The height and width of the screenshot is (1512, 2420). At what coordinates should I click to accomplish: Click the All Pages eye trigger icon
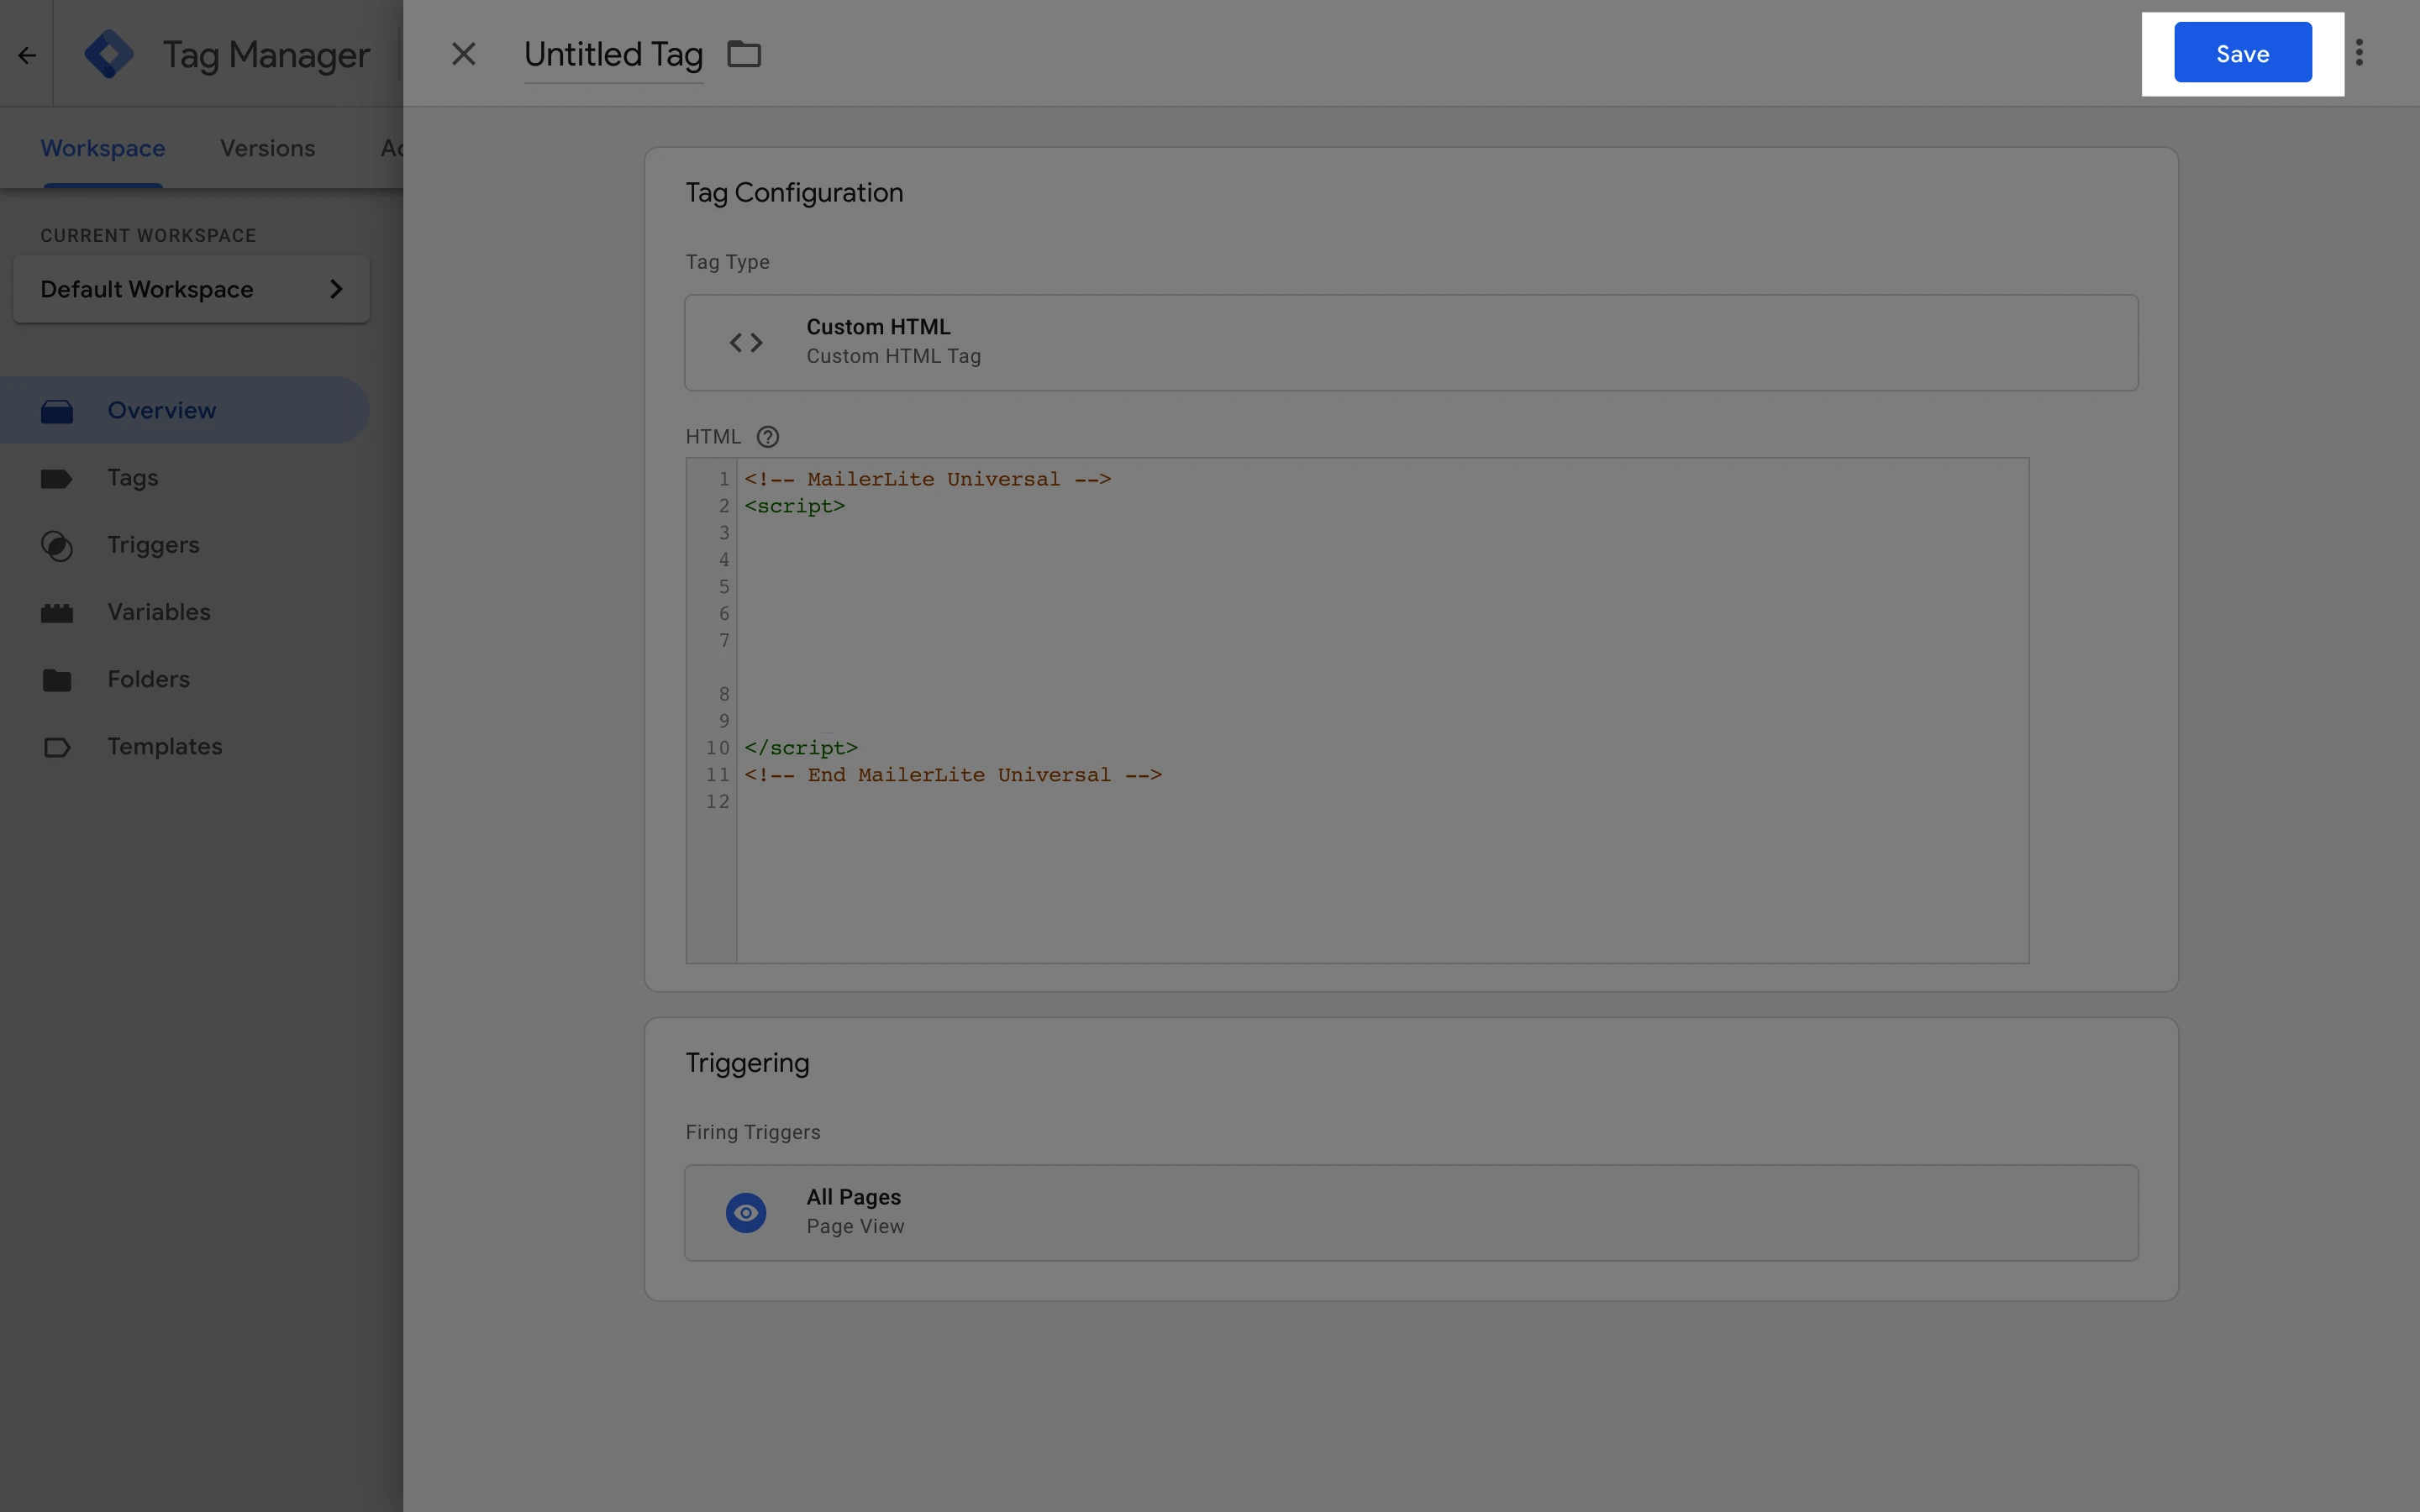point(746,1212)
